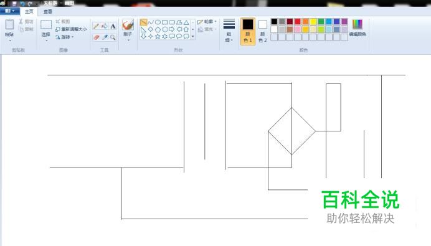Choose the Five-point star shape

click(x=158, y=36)
